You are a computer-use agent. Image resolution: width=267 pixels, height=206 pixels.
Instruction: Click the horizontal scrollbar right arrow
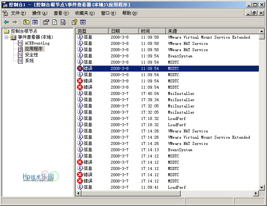point(256,193)
